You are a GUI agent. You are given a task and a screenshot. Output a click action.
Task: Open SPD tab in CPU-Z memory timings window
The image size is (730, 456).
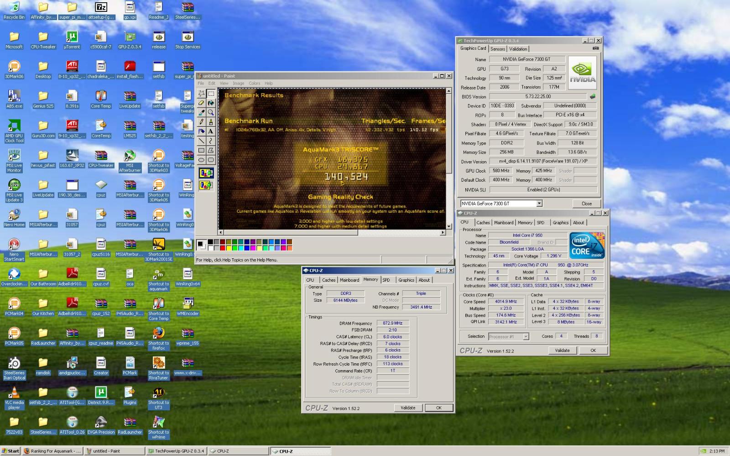[x=386, y=280]
